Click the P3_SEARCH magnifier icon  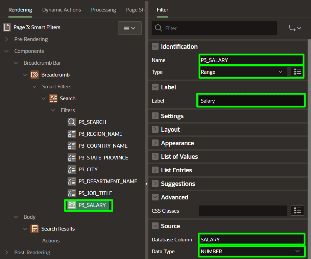pyautogui.click(x=72, y=122)
